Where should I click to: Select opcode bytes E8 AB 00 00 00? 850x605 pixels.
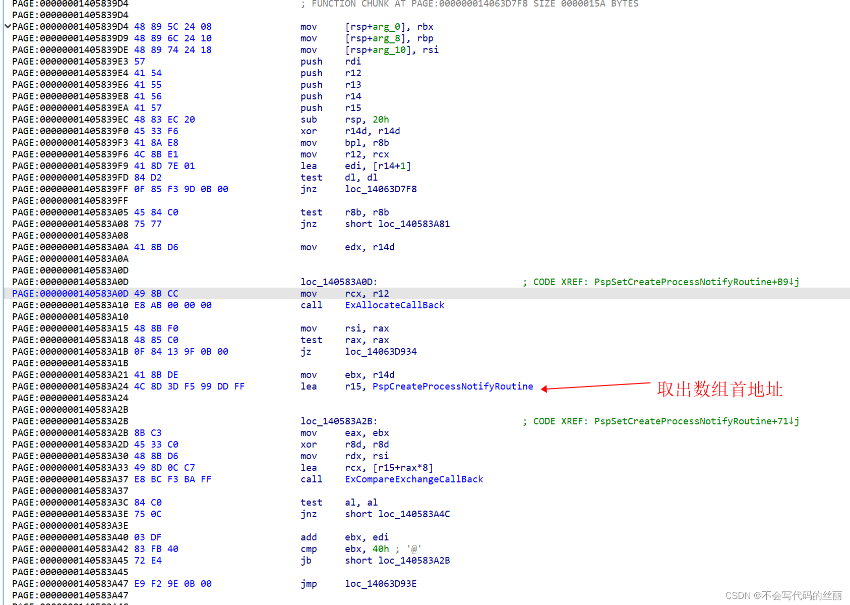click(x=173, y=305)
